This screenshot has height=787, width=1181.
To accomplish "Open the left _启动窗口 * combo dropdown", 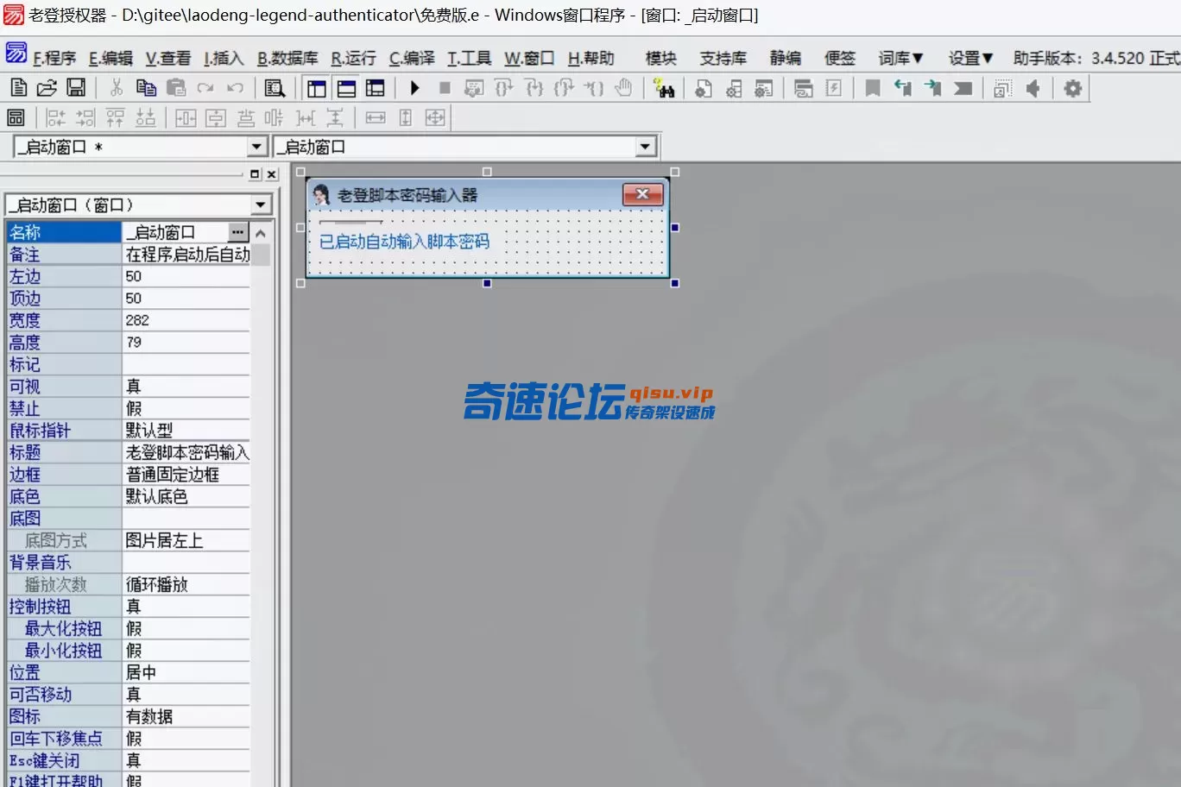I will point(256,147).
